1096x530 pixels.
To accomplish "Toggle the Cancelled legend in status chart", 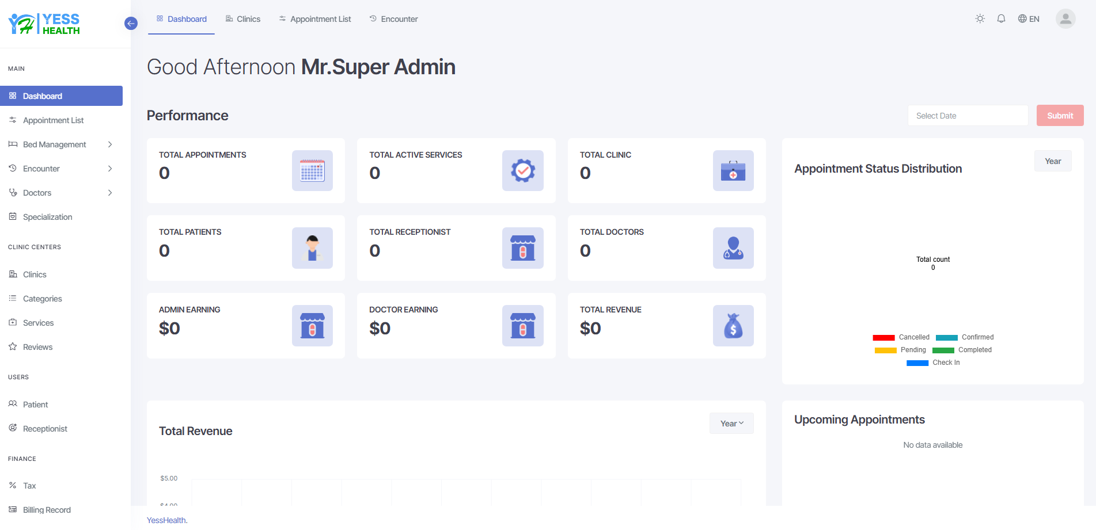I will (901, 337).
